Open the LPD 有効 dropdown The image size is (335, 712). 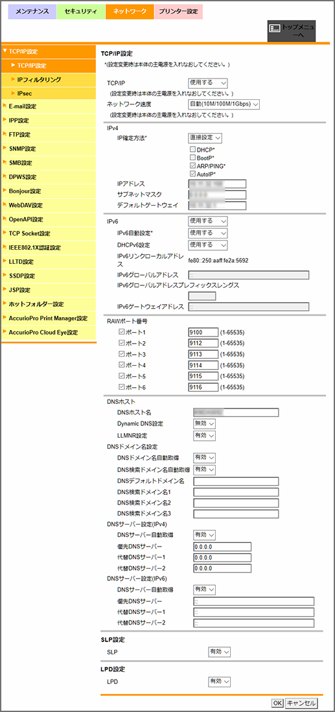(x=219, y=682)
